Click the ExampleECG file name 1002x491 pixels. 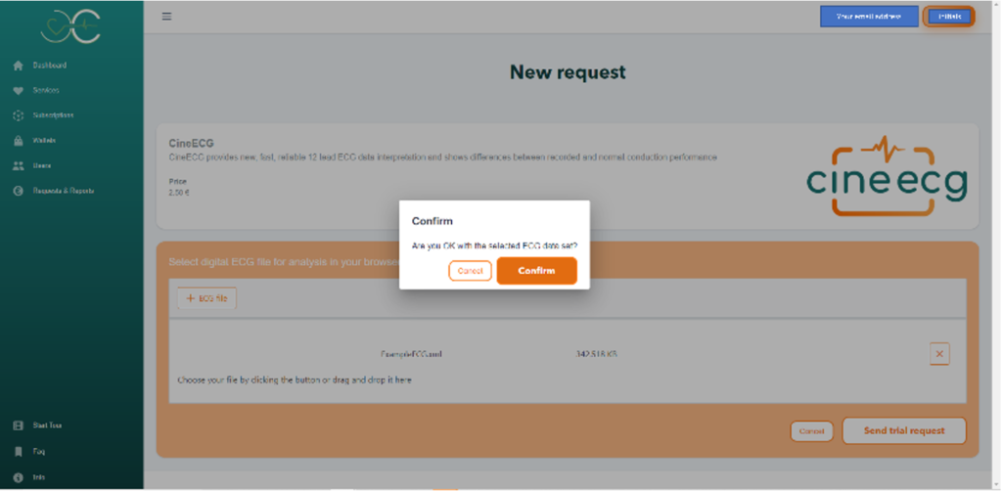point(412,354)
